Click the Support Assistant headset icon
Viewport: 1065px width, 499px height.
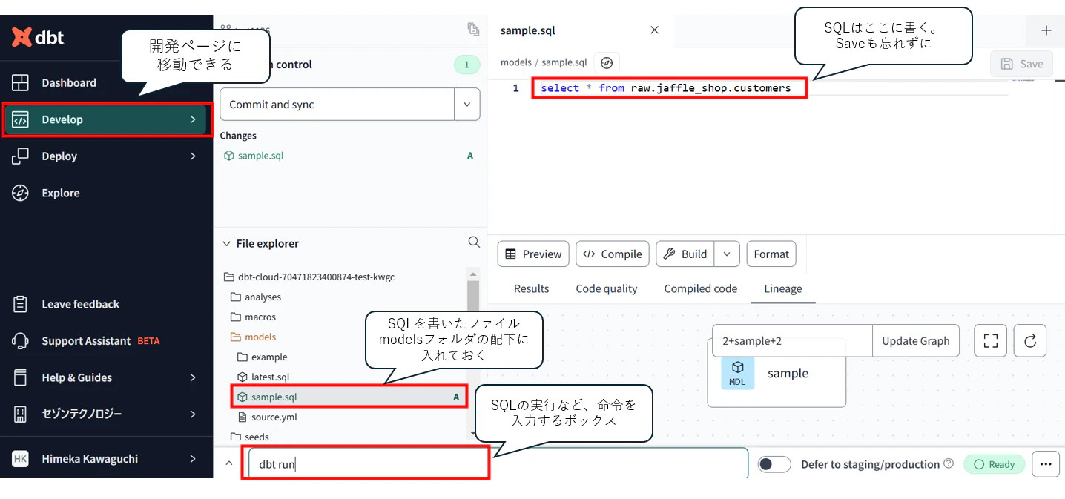tap(20, 341)
